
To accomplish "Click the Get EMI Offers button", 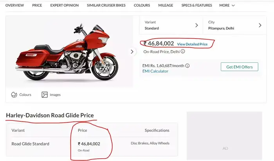I will (x=239, y=67).
